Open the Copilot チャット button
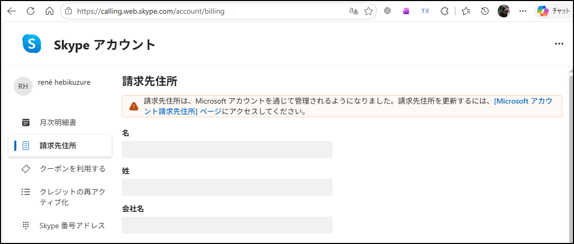Screen dimensions: 574x244 553,12
